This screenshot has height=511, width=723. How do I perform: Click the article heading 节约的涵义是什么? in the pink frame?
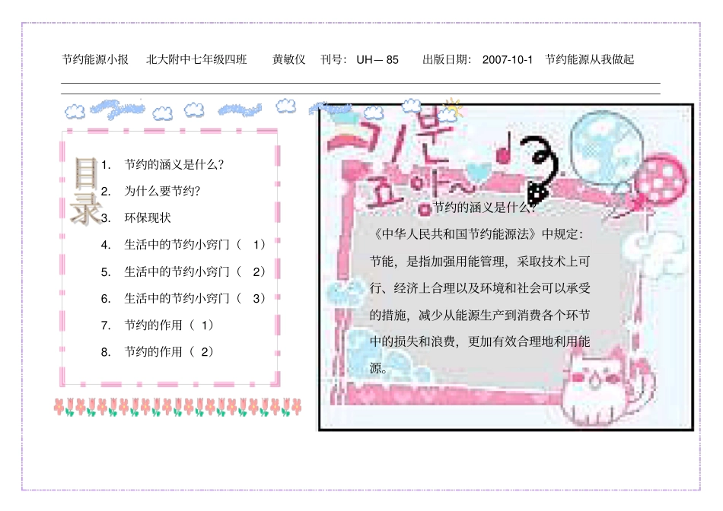click(x=485, y=208)
